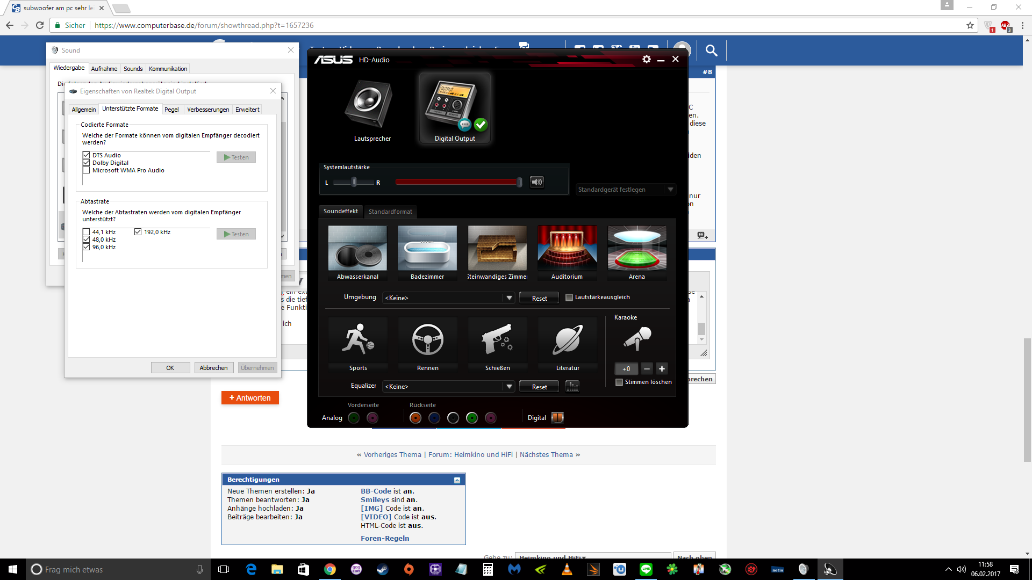
Task: Click the orange Antworten button
Action: click(250, 398)
